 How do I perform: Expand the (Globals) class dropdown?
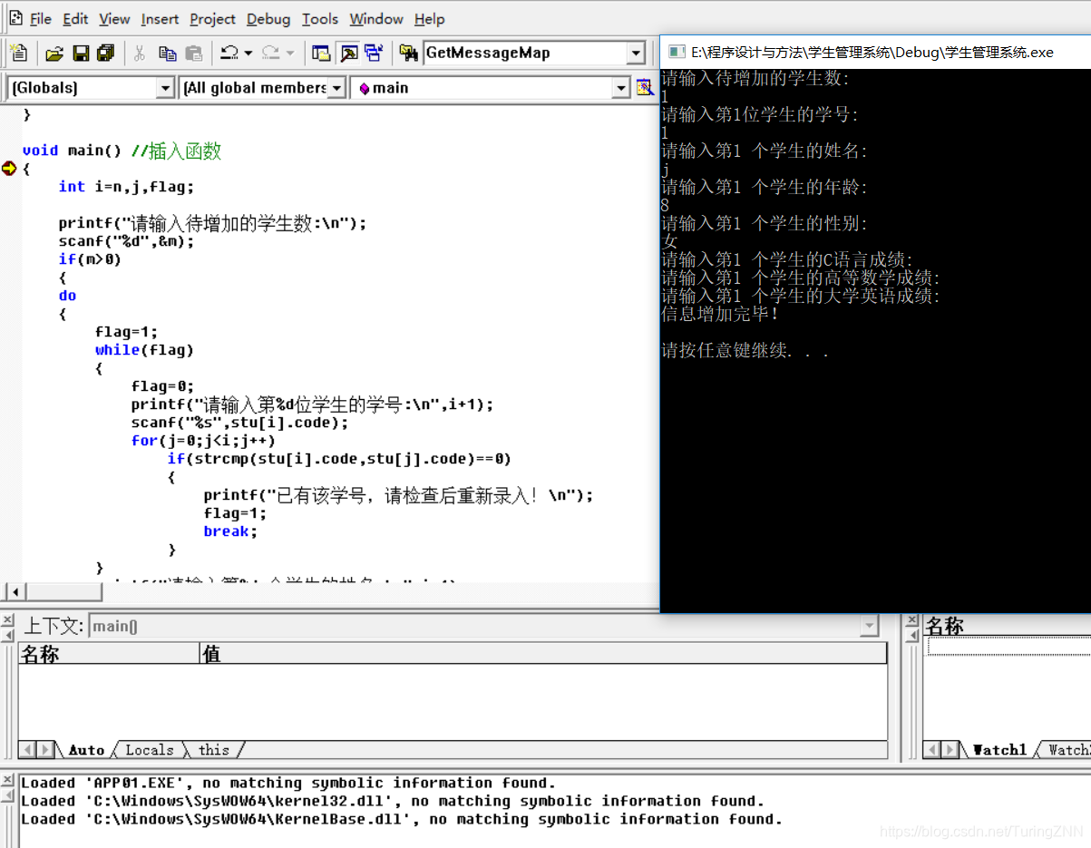(165, 88)
